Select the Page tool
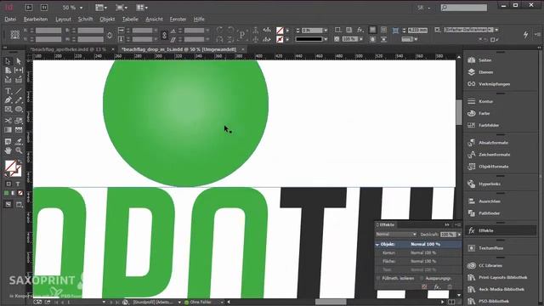The height and width of the screenshot is (306, 544). pyautogui.click(x=8, y=71)
